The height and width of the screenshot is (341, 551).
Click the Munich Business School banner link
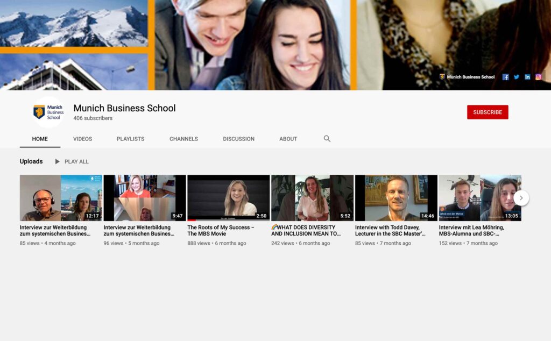point(467,77)
